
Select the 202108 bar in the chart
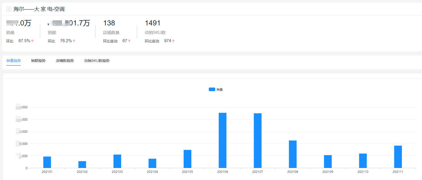tap(293, 154)
